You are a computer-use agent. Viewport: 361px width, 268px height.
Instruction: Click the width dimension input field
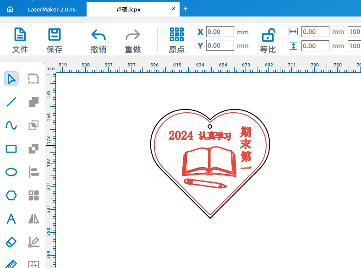pyautogui.click(x=315, y=32)
